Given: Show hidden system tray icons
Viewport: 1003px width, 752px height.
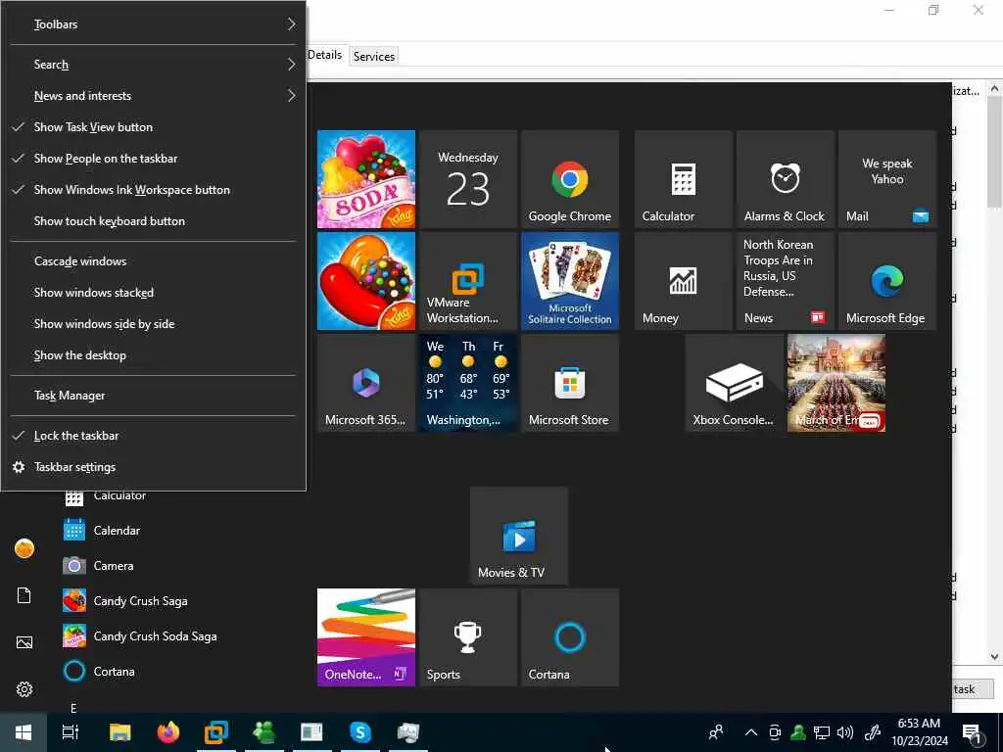Looking at the screenshot, I should 751,732.
